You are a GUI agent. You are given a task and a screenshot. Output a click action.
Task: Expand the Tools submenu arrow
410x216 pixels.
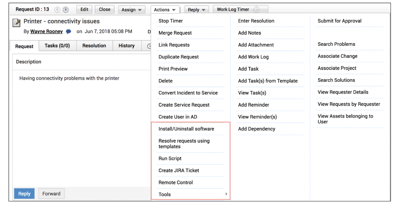coord(226,194)
